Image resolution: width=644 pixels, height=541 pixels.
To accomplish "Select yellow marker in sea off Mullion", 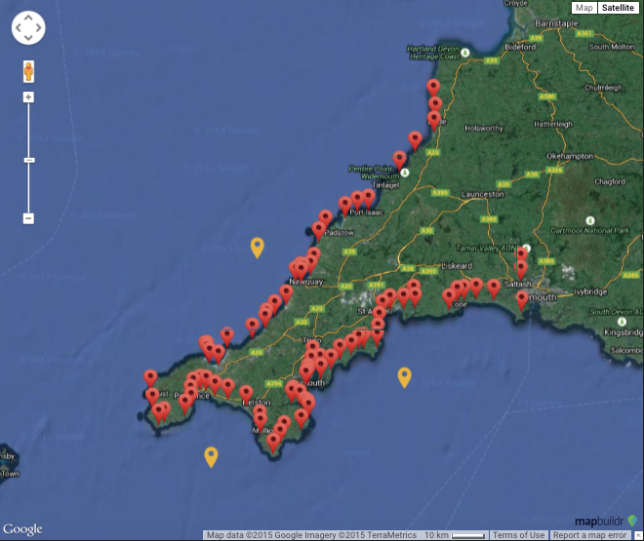I will [x=211, y=457].
